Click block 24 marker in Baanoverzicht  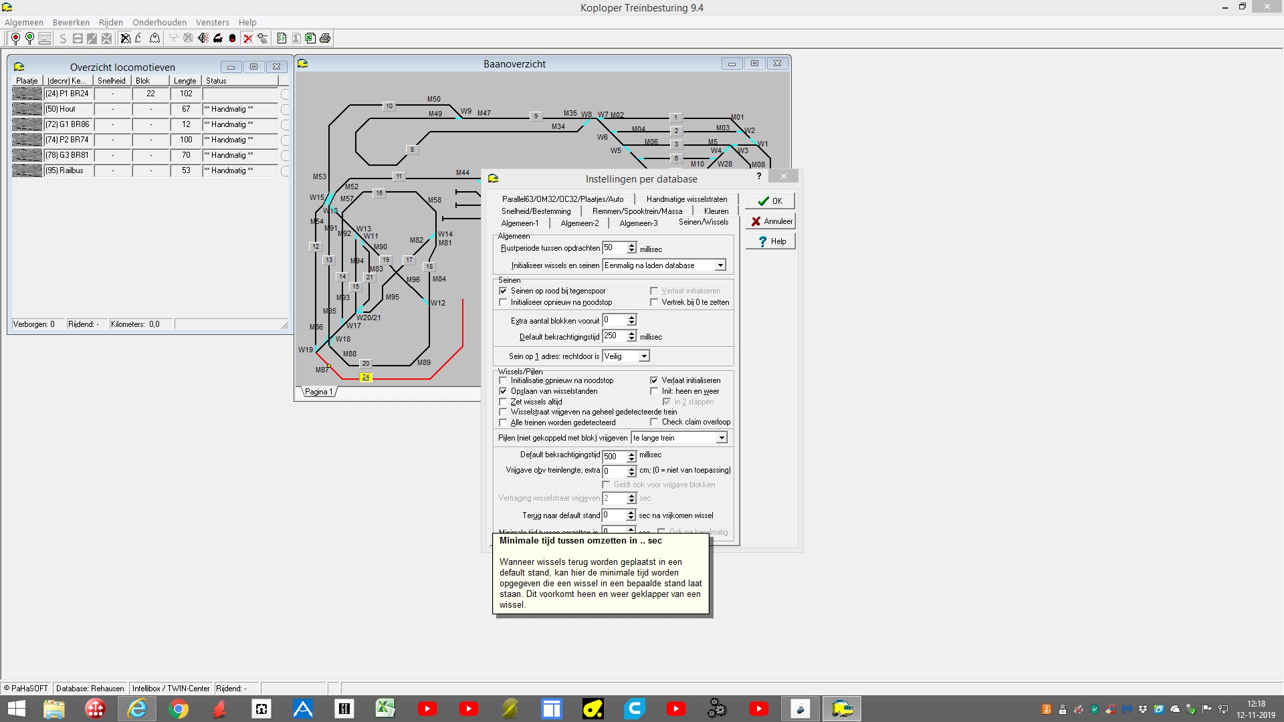click(x=365, y=377)
